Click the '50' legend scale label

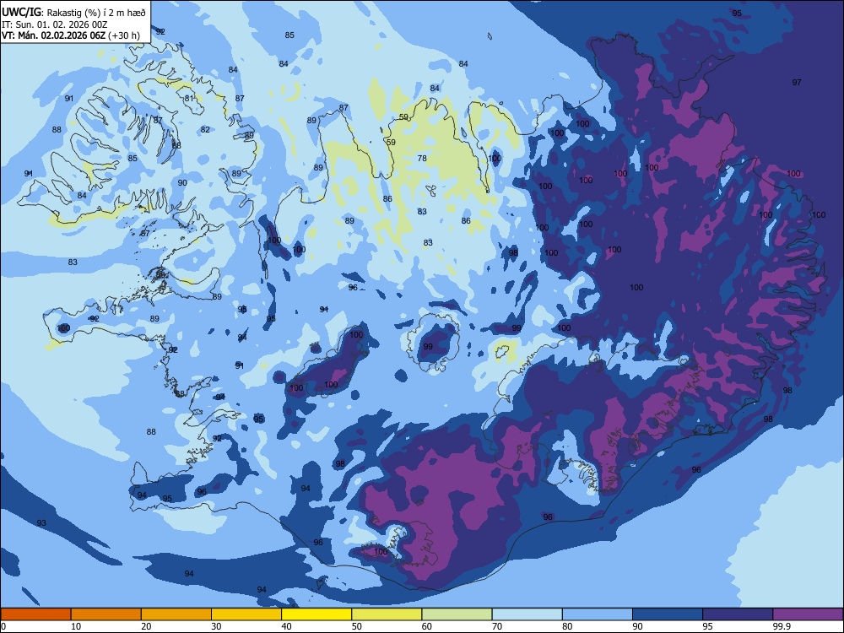(357, 626)
